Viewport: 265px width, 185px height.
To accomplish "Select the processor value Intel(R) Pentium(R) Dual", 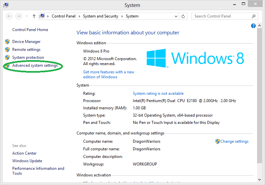I will (x=184, y=101).
